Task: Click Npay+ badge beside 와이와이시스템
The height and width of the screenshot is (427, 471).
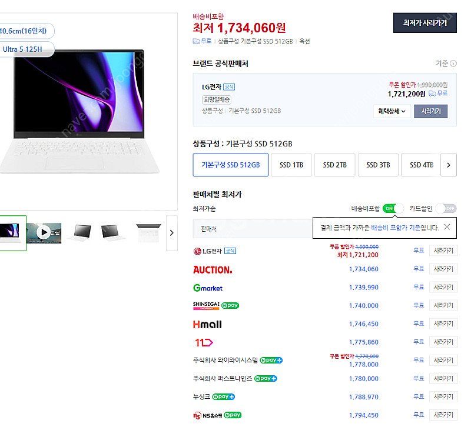Action: 271,360
